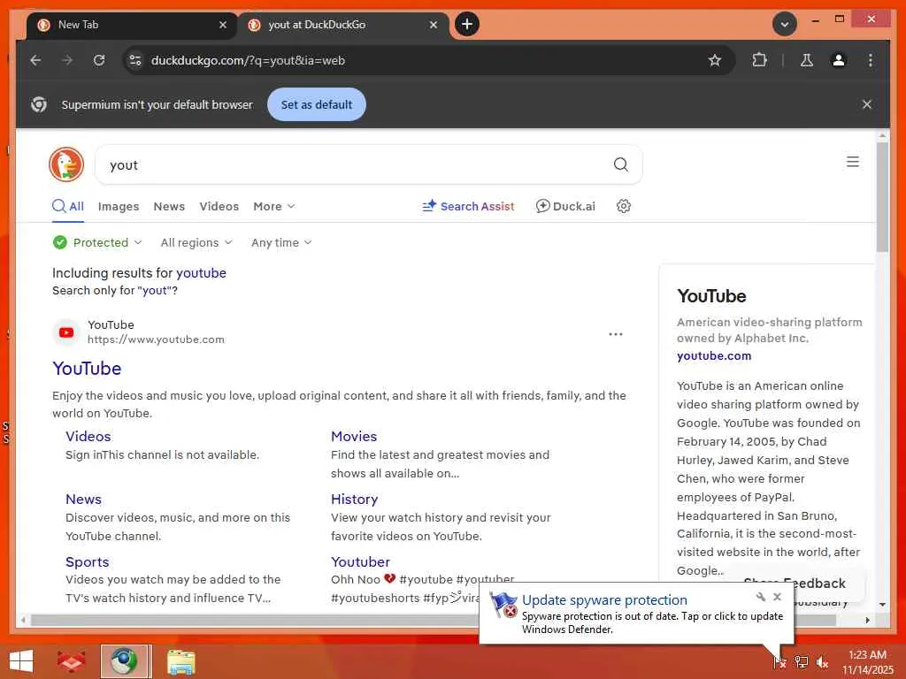Switch to Images results
This screenshot has width=906, height=679.
coord(119,206)
